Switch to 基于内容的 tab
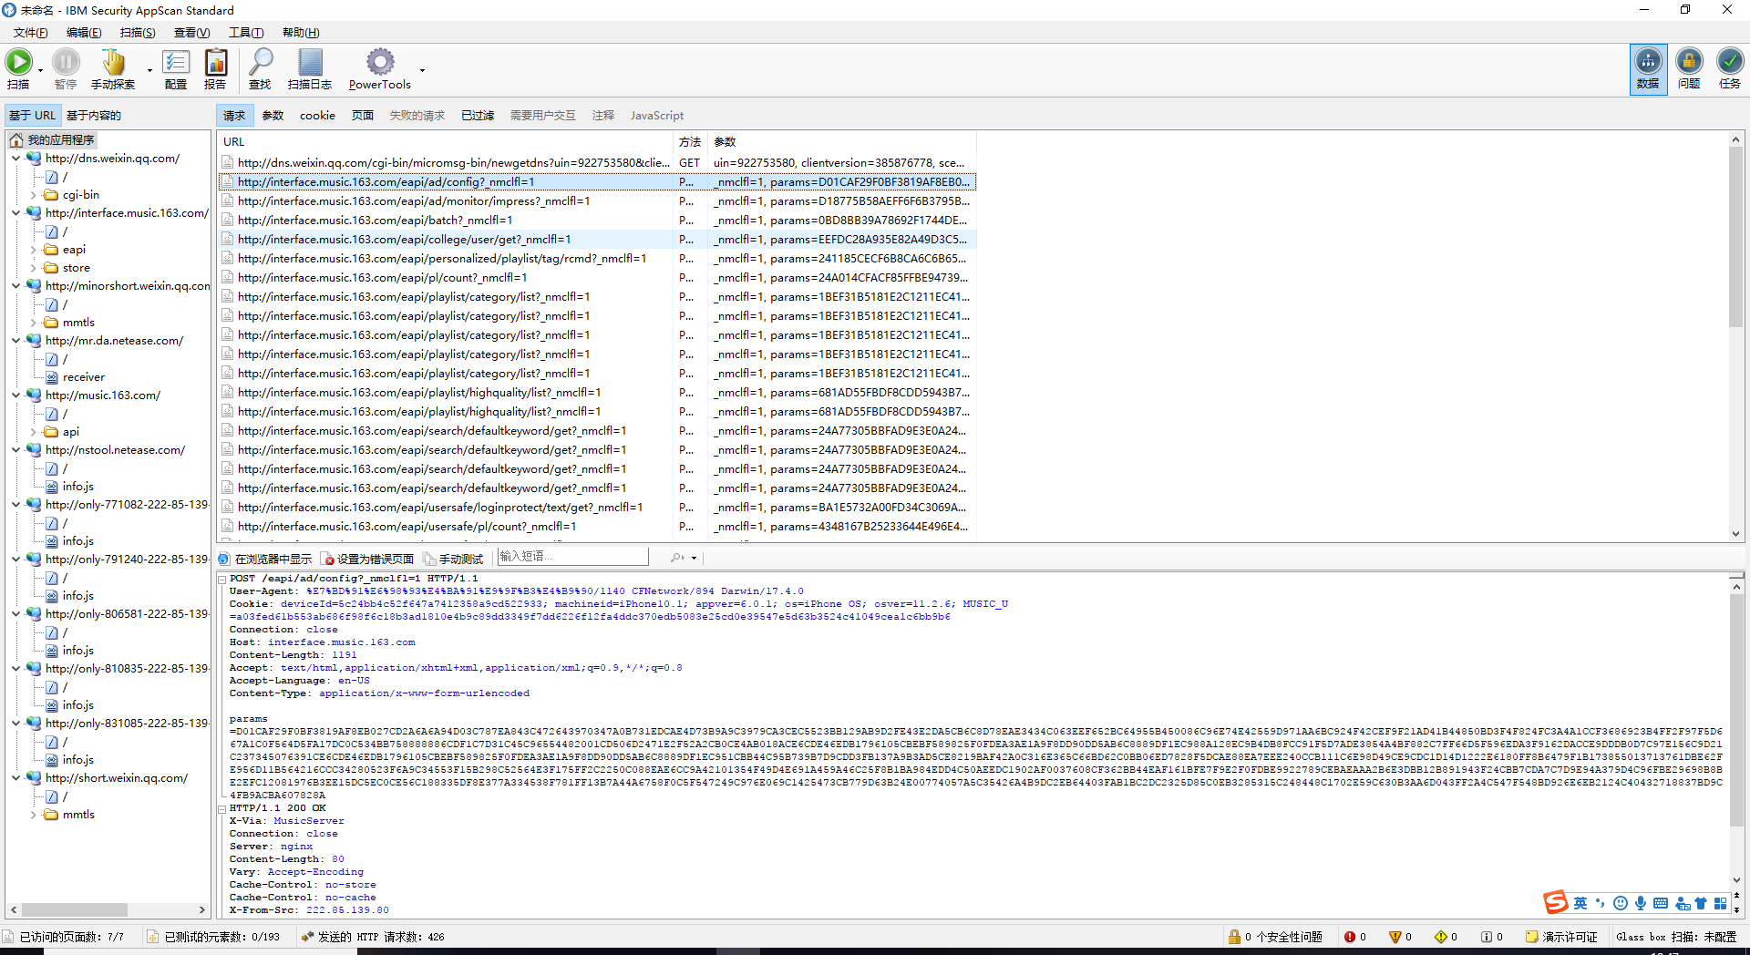This screenshot has height=955, width=1750. coord(94,116)
